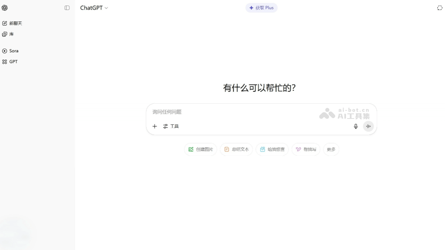Toggle the sidebar collapse control
Screen dimensions: 445x250
point(67,8)
